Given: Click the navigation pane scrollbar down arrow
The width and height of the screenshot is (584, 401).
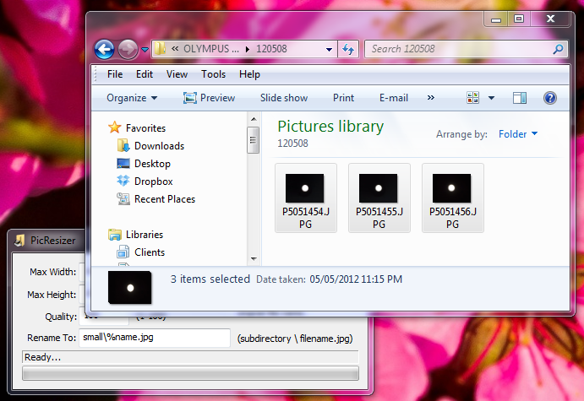Looking at the screenshot, I should 253,258.
